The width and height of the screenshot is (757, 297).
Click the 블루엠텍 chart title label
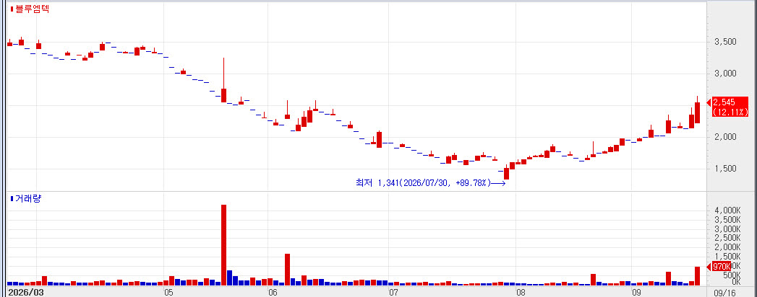(x=33, y=9)
